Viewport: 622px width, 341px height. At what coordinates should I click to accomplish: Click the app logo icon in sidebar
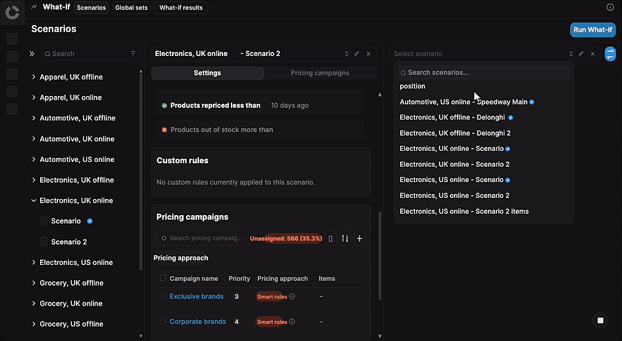pos(12,12)
